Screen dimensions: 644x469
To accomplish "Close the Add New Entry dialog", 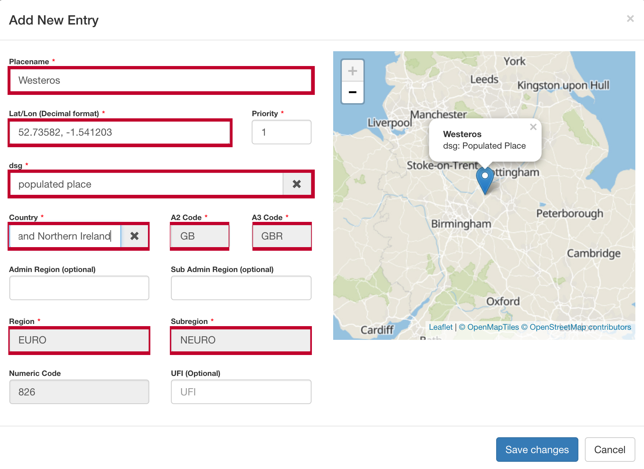I will (x=630, y=19).
